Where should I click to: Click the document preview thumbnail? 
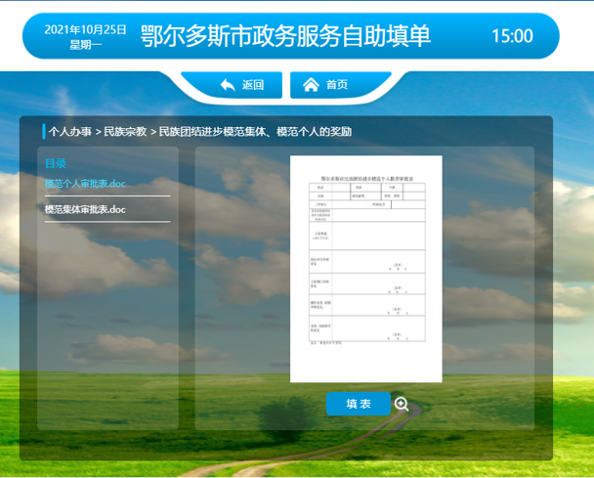coord(366,269)
